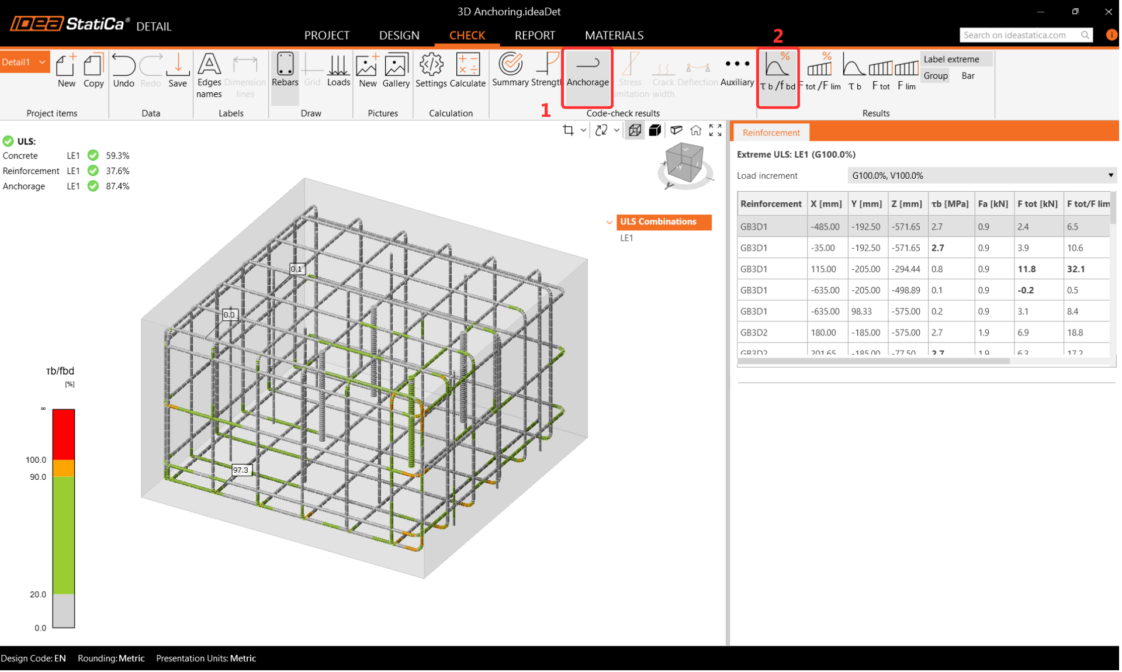Screen dimensions: 1122x672
Task: Click the ideastatica.com search field
Action: (x=1018, y=35)
